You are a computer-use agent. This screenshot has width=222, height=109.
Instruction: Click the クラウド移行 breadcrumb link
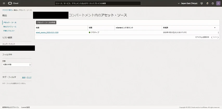(x=7, y=10)
